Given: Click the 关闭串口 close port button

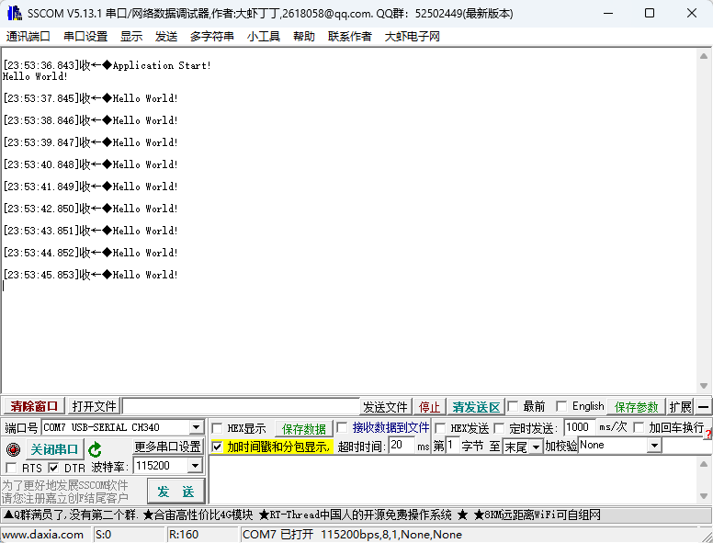Looking at the screenshot, I should pyautogui.click(x=54, y=449).
